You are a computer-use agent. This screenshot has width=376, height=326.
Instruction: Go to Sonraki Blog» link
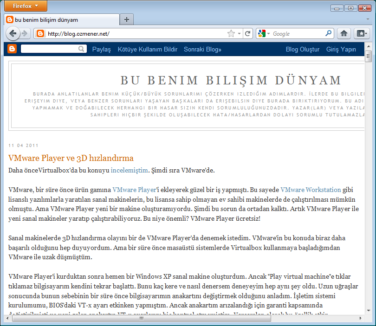(202, 49)
